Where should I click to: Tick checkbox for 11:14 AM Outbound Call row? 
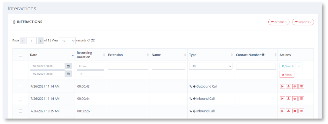point(20,86)
